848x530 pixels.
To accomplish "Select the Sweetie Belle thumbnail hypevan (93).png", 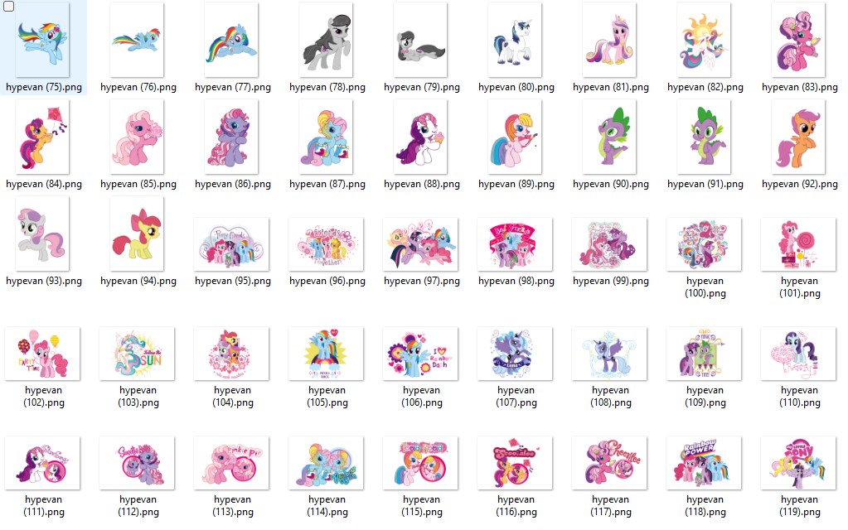I will click(x=42, y=234).
